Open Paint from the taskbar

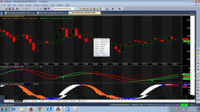click(x=76, y=109)
